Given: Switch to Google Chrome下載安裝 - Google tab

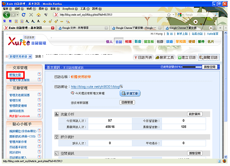Looking at the screenshot, I should click(x=137, y=28).
